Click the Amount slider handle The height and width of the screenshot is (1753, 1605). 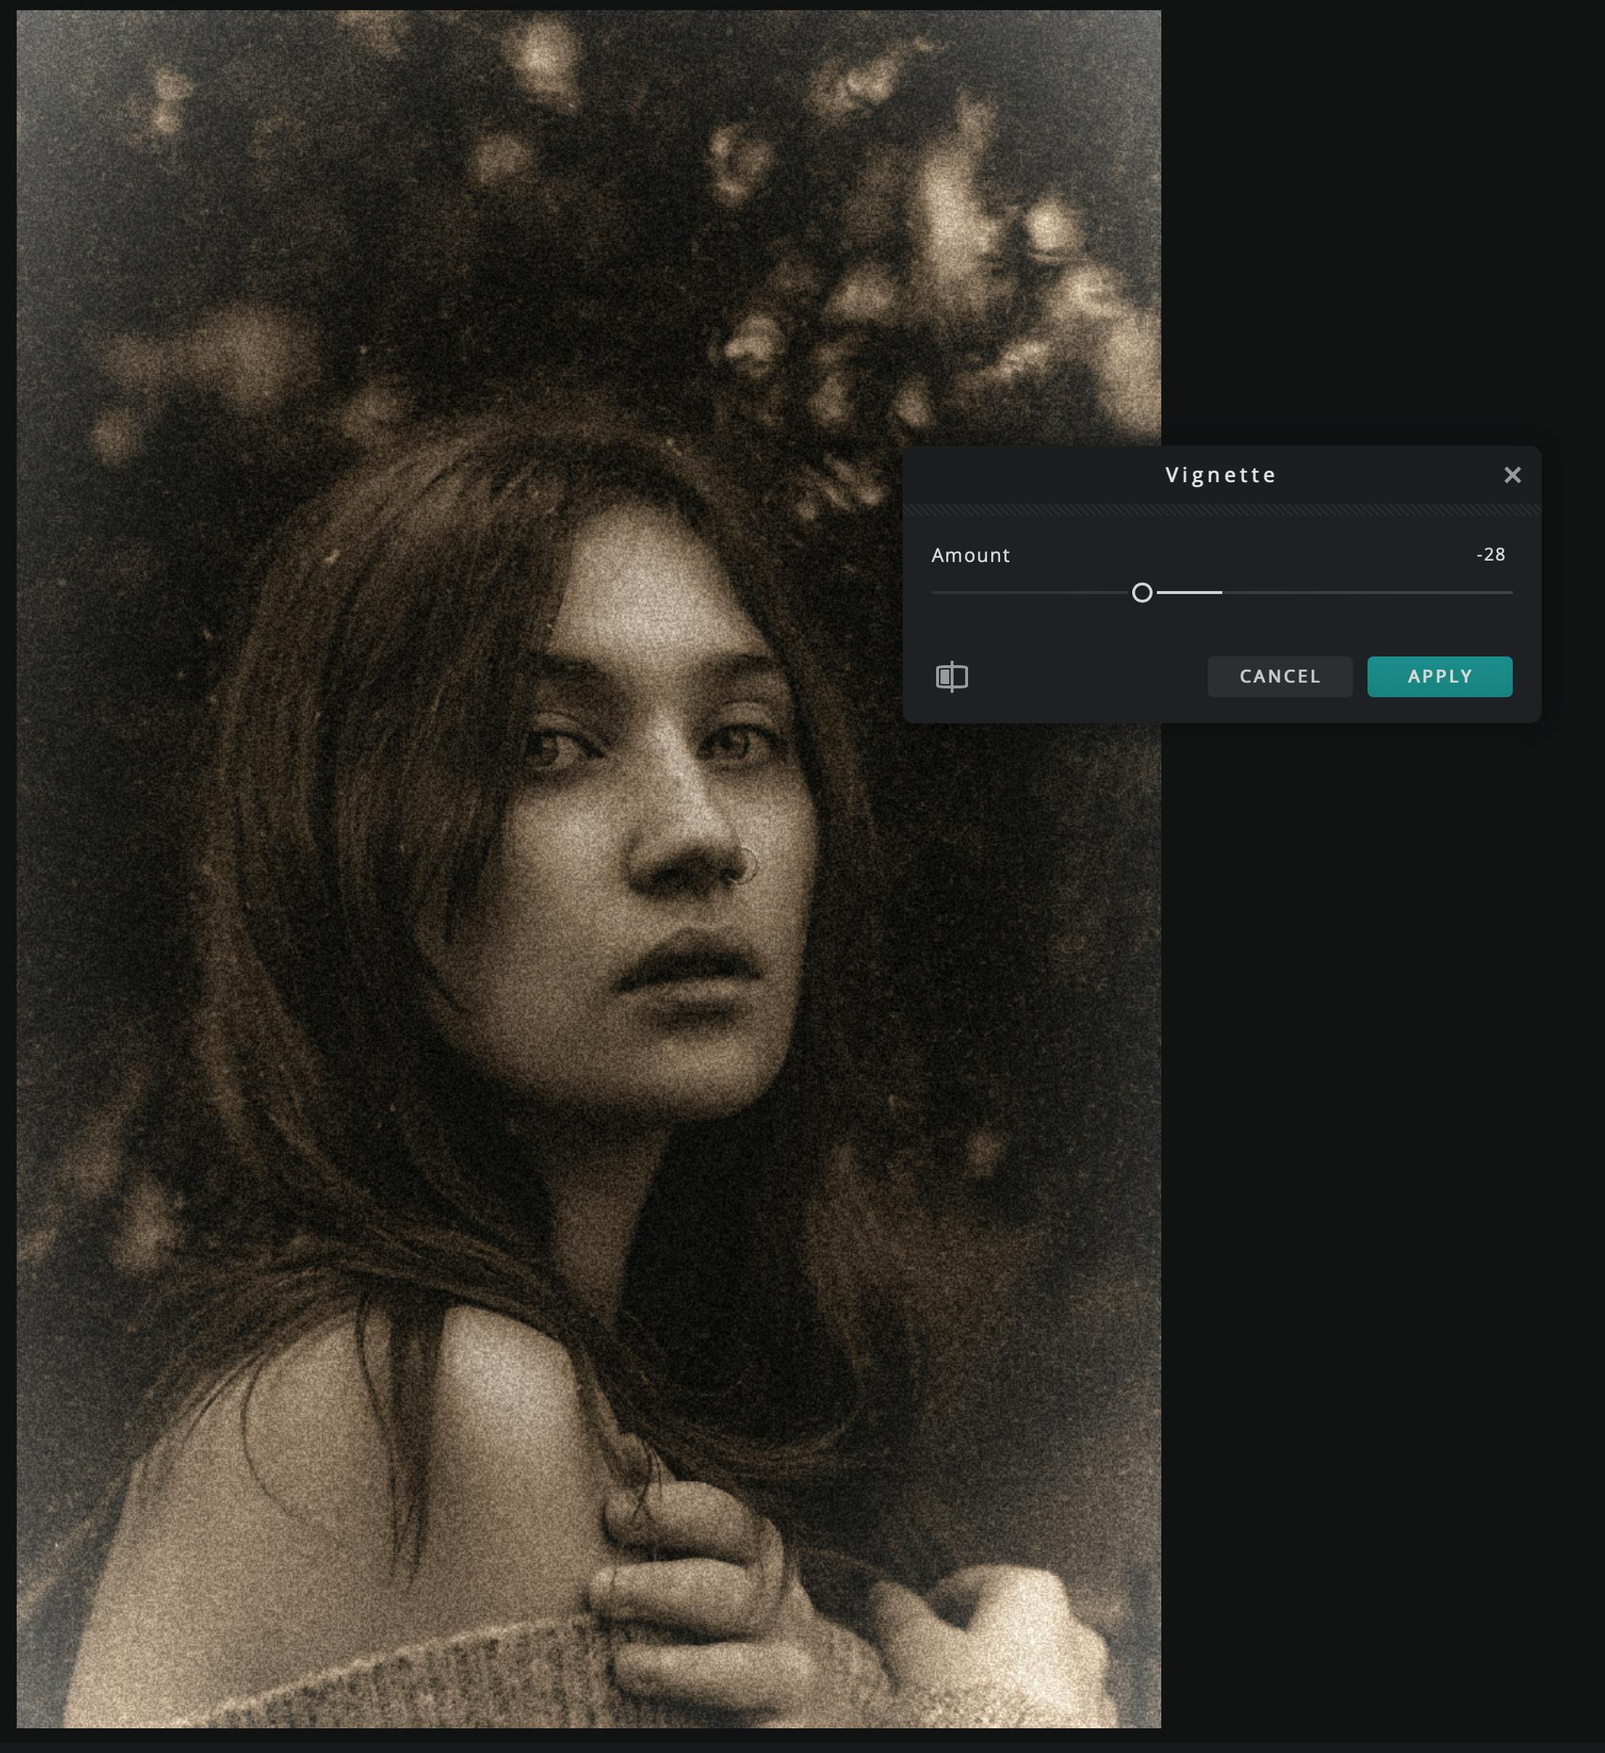(x=1142, y=593)
